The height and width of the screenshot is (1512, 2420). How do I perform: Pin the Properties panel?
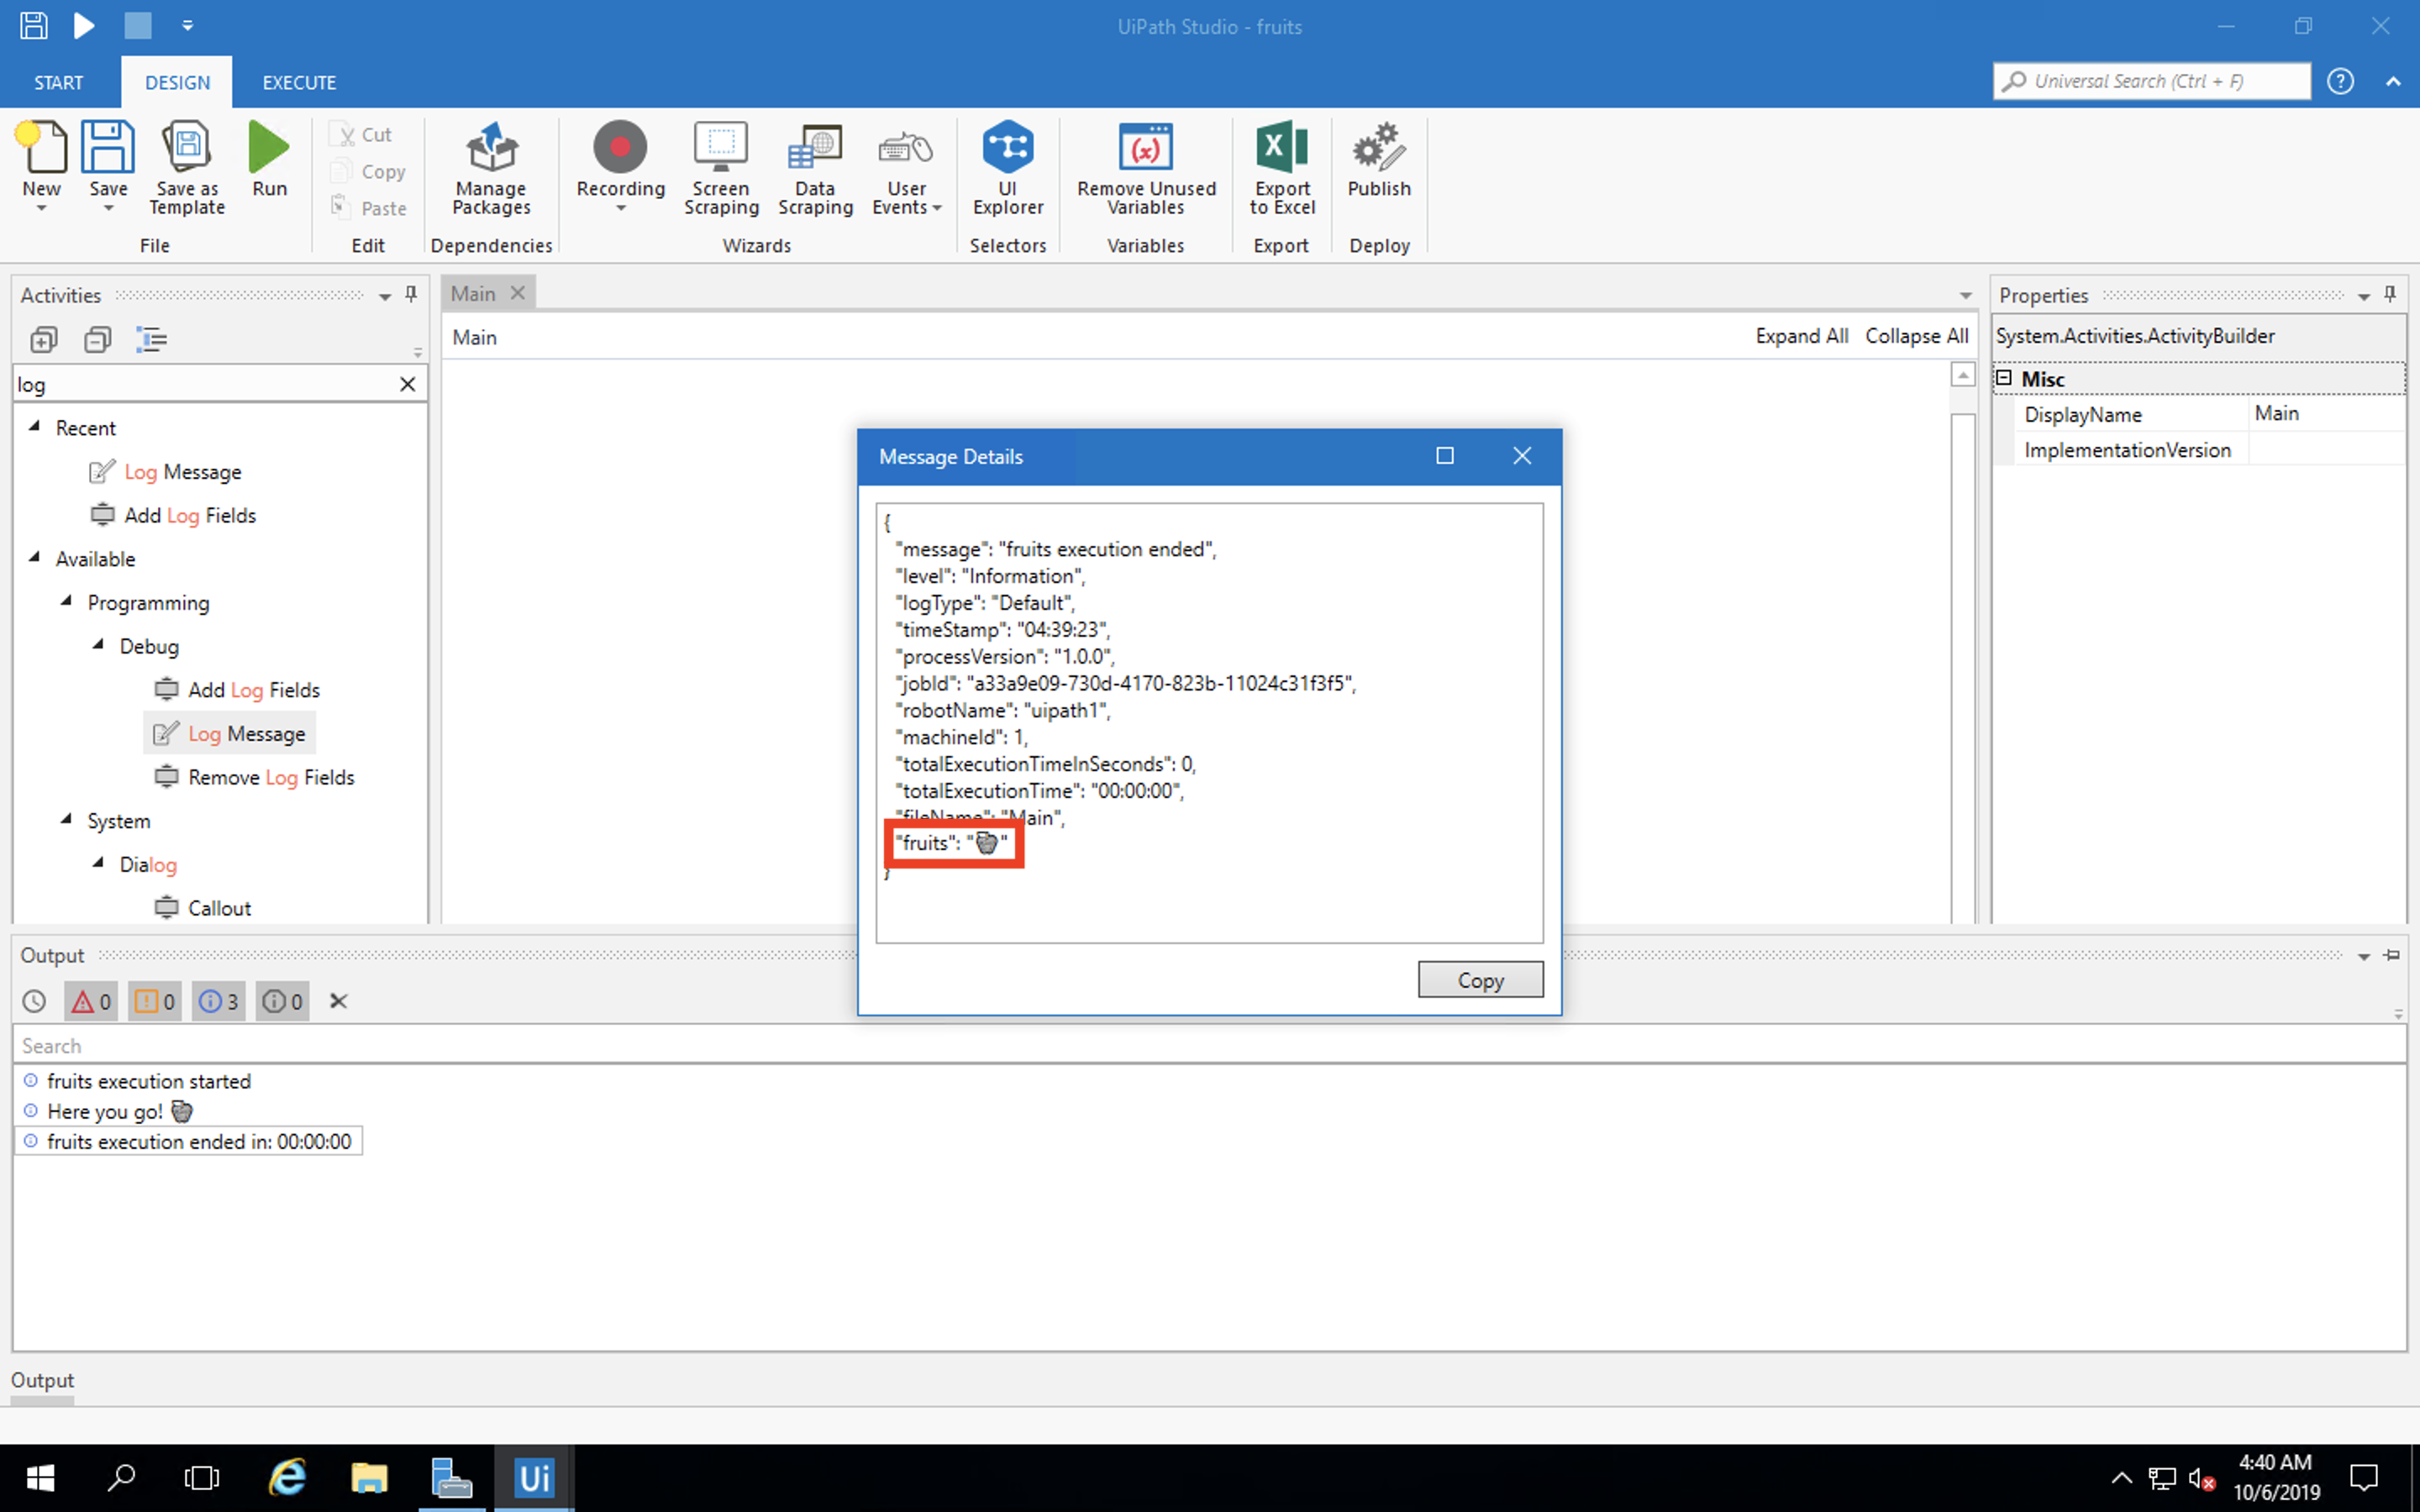(x=2390, y=294)
